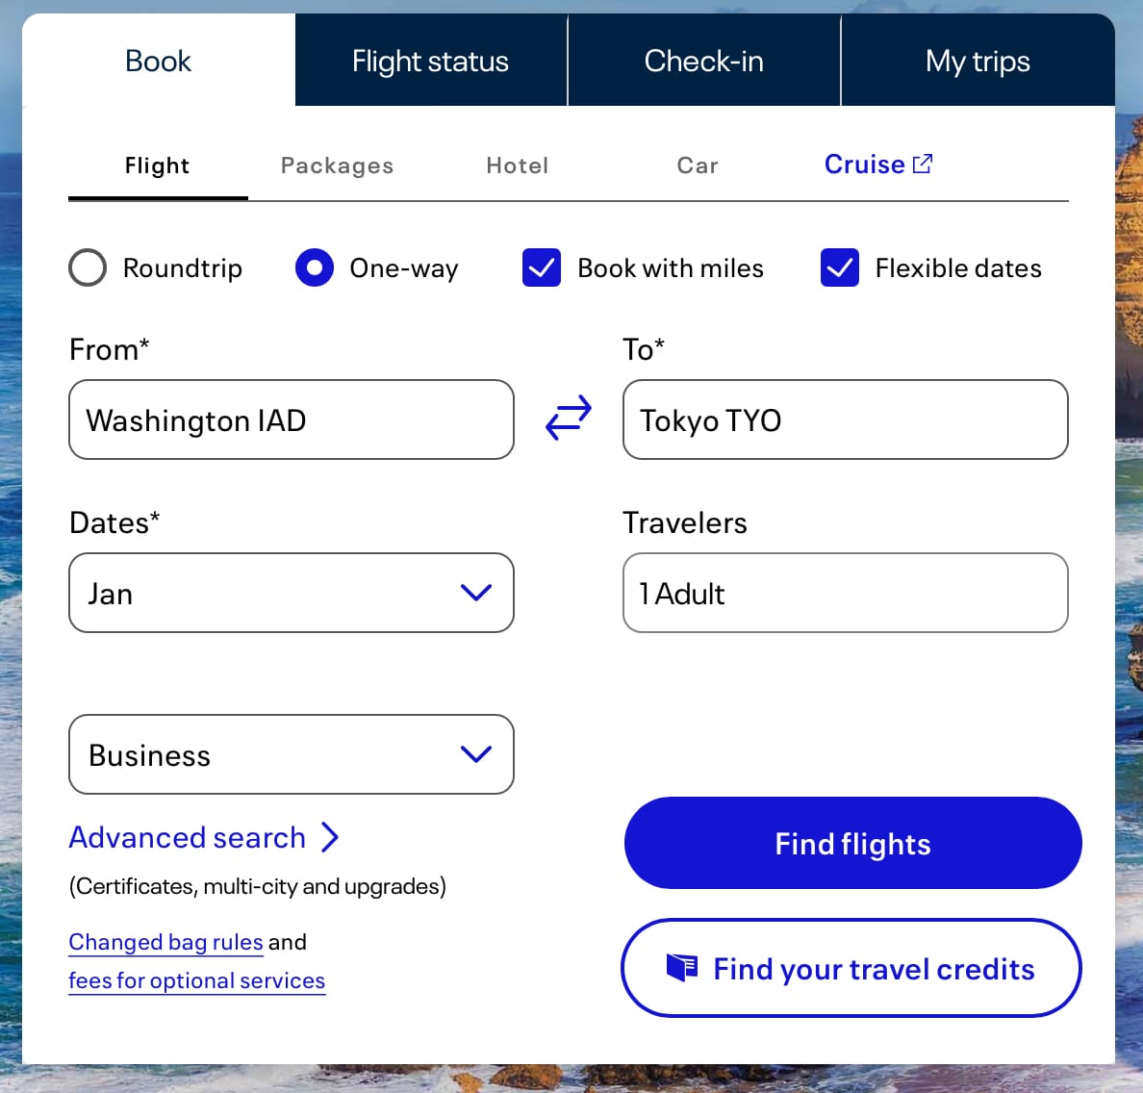
Task: Open the Changed bag rules link
Action: [x=165, y=942]
